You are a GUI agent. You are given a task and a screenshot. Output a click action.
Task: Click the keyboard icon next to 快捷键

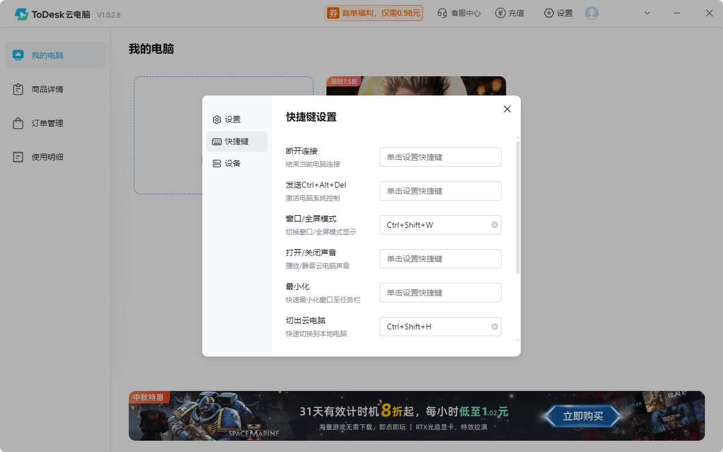pos(217,141)
